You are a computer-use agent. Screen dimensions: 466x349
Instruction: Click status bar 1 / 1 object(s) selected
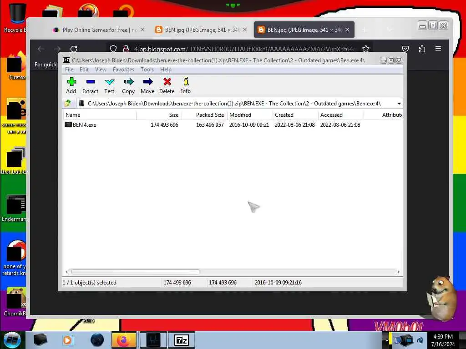coord(90,283)
